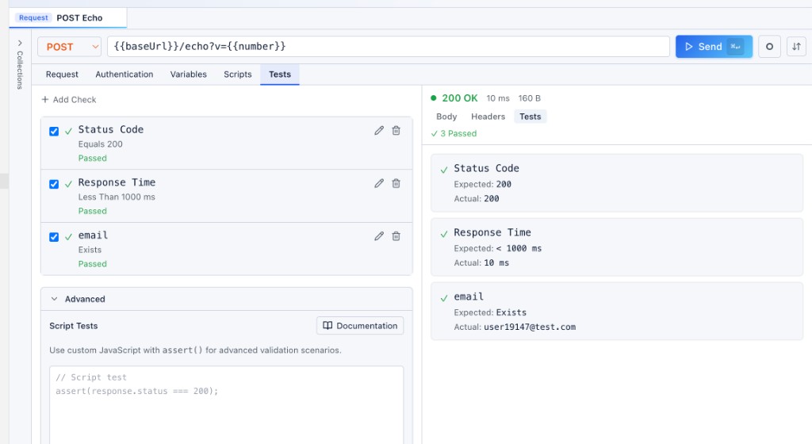This screenshot has height=444, width=812.
Task: Select the response Tests tab
Action: (x=530, y=117)
